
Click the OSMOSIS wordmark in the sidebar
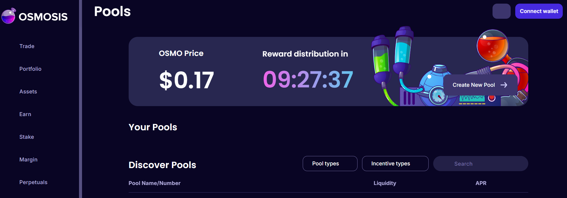(43, 17)
